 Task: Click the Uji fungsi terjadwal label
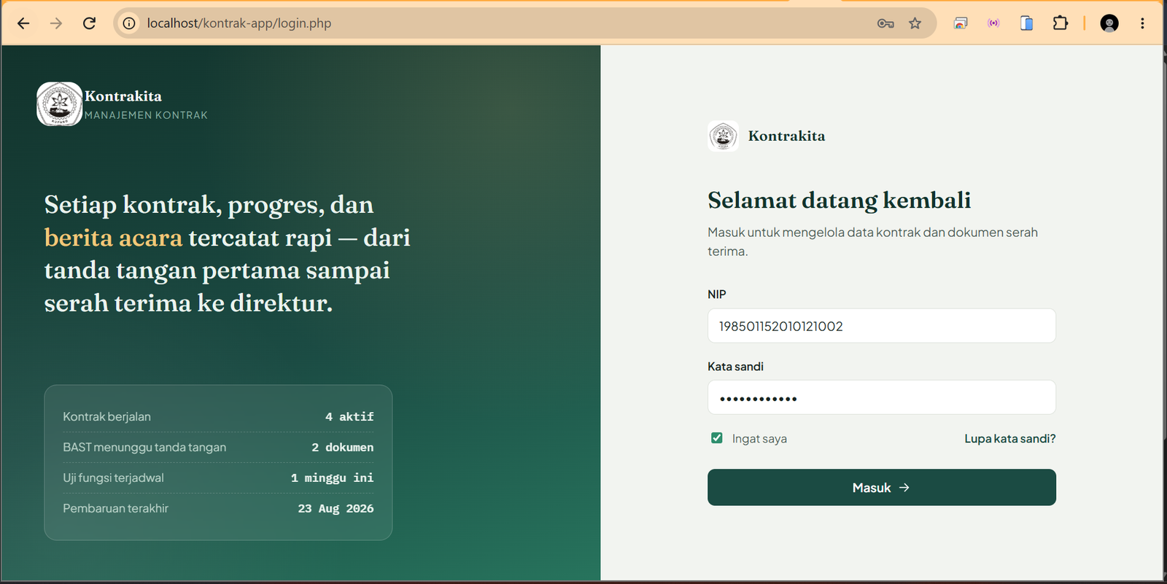click(113, 478)
